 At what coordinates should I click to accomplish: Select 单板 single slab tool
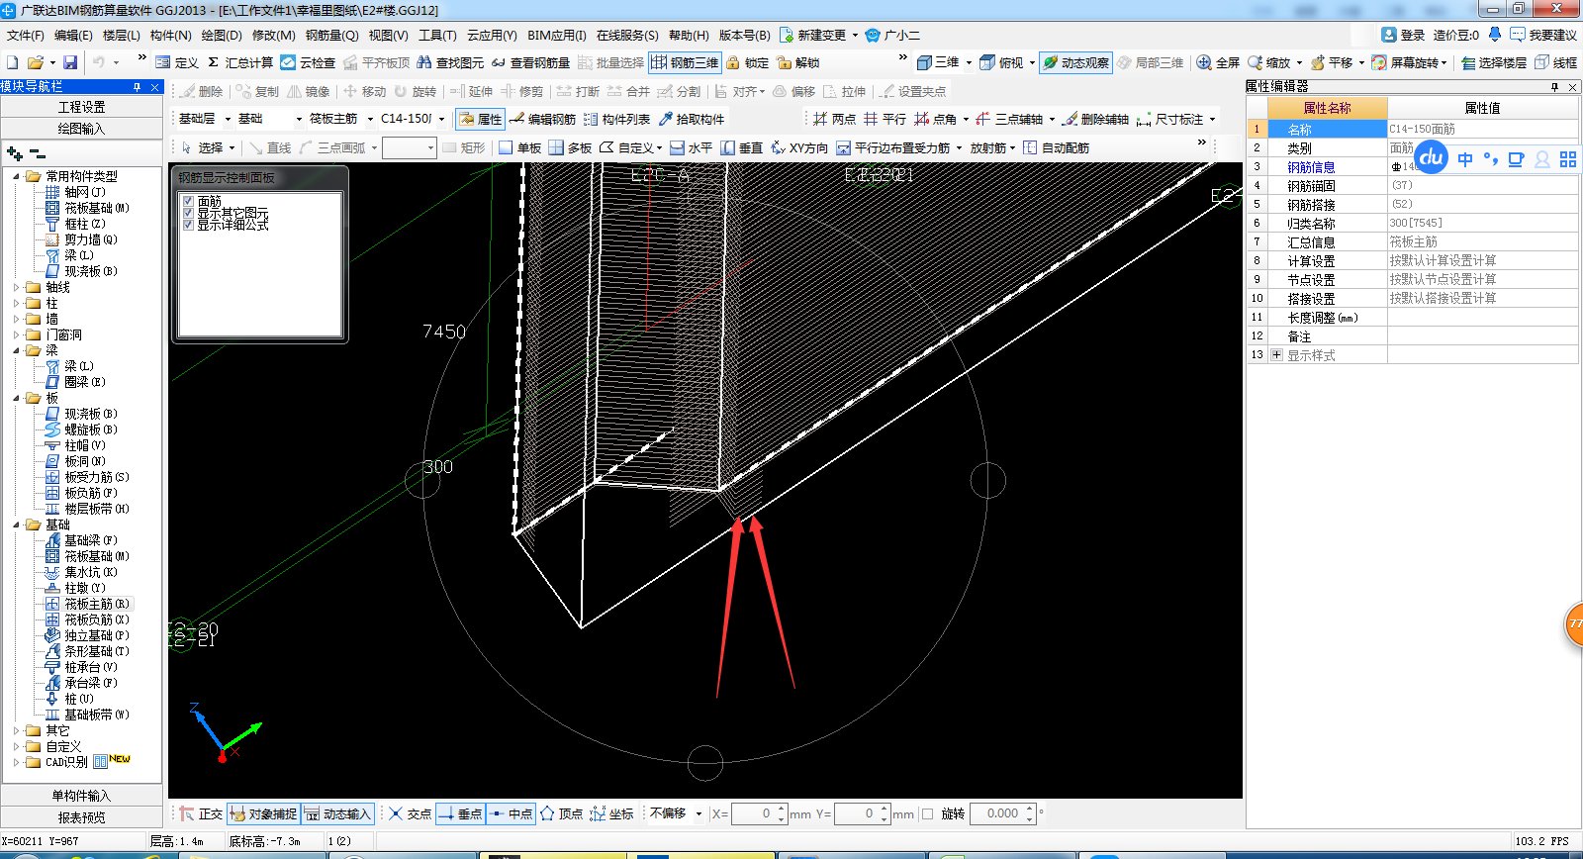coord(520,147)
